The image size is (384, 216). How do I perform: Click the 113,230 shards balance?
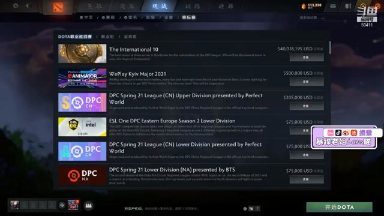pos(314,5)
